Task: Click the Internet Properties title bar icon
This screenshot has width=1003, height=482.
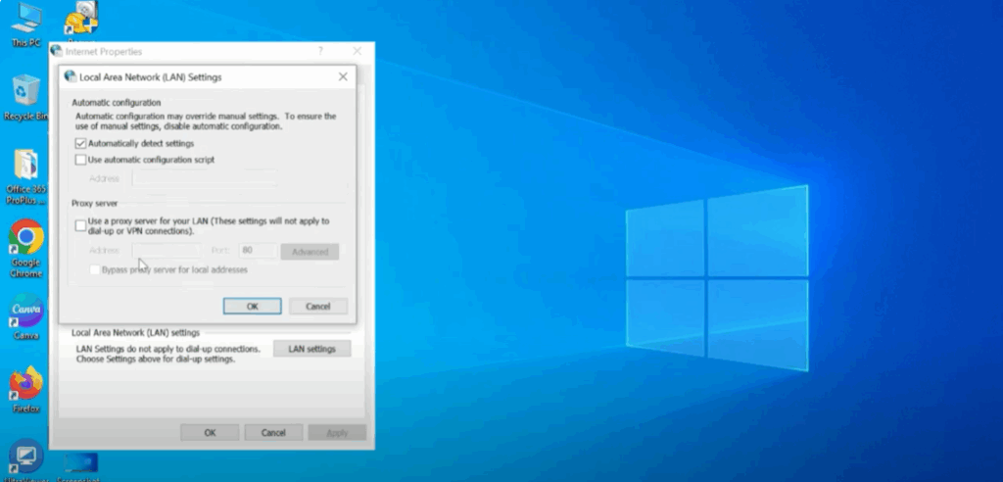Action: (56, 51)
